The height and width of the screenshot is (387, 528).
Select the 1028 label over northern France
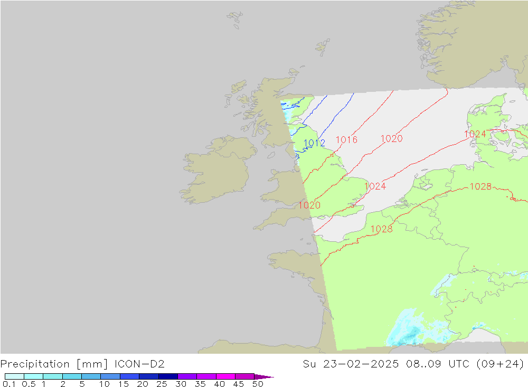tap(382, 229)
